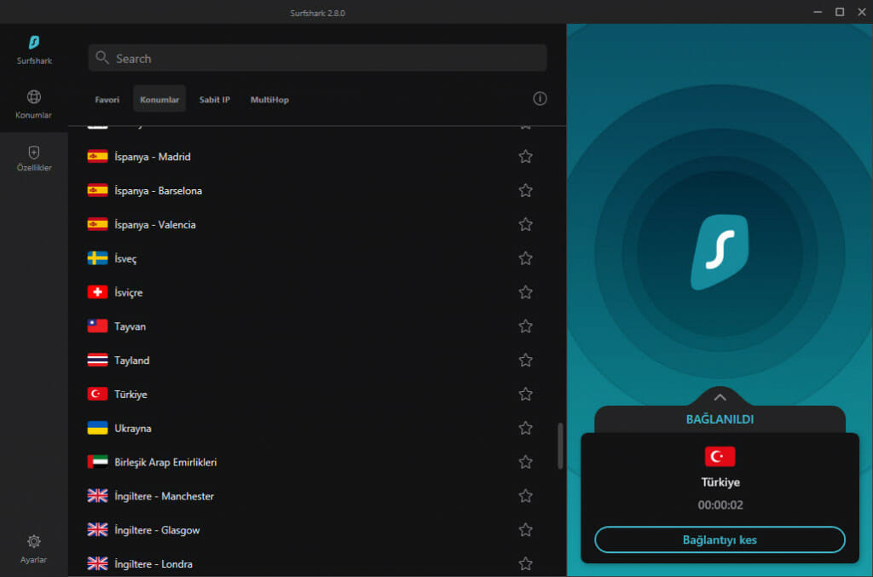Click the Spain flag for Madrid
The height and width of the screenshot is (577, 873).
tap(97, 156)
